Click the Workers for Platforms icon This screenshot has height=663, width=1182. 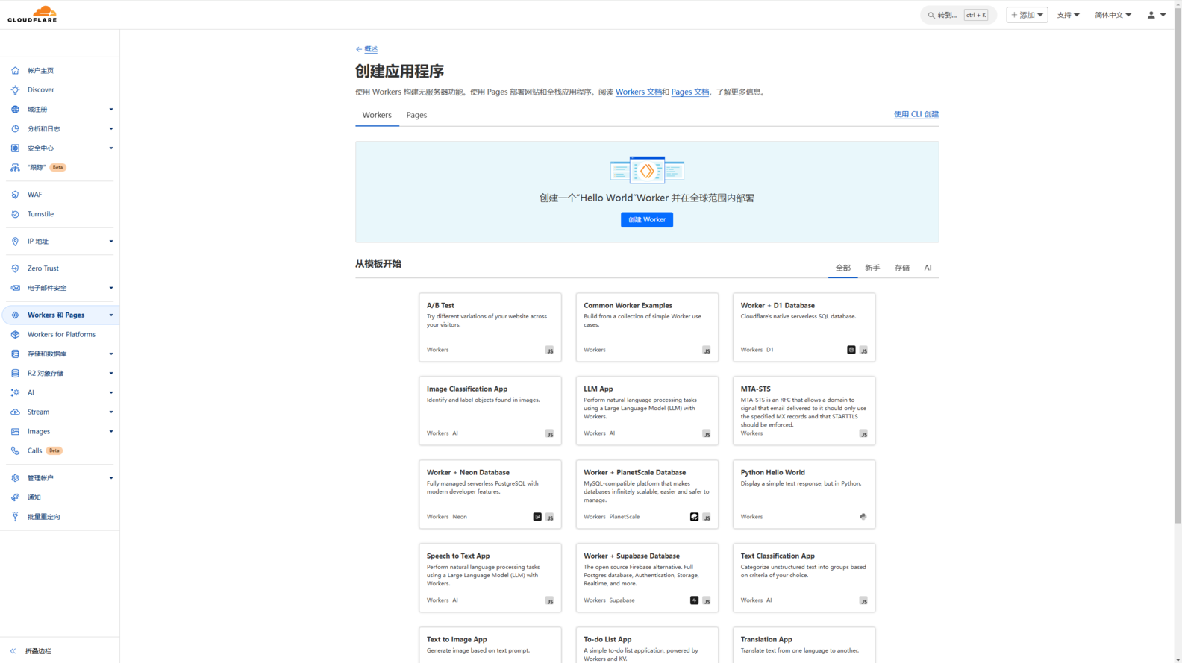coord(15,334)
